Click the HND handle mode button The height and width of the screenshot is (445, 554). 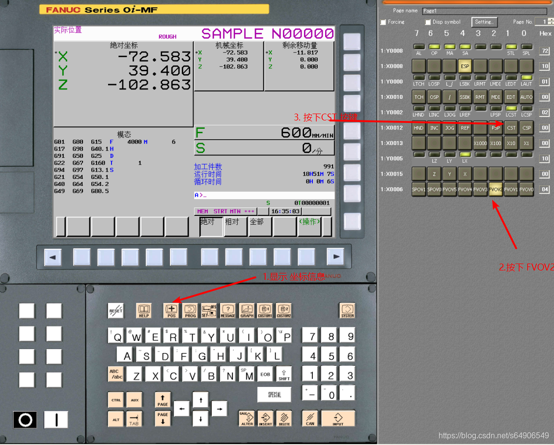pyautogui.click(x=418, y=128)
